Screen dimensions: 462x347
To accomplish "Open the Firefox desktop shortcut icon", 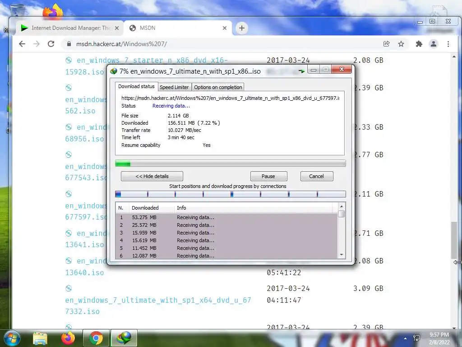I will tap(53, 12).
